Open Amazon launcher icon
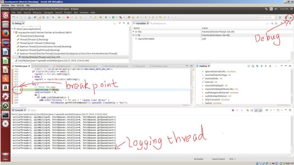This screenshot has height=165, width=294. (x=6, y=88)
